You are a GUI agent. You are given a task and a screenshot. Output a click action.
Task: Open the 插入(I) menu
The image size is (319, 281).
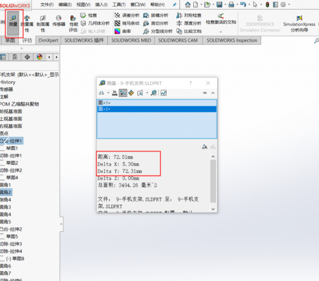pos(101,5)
